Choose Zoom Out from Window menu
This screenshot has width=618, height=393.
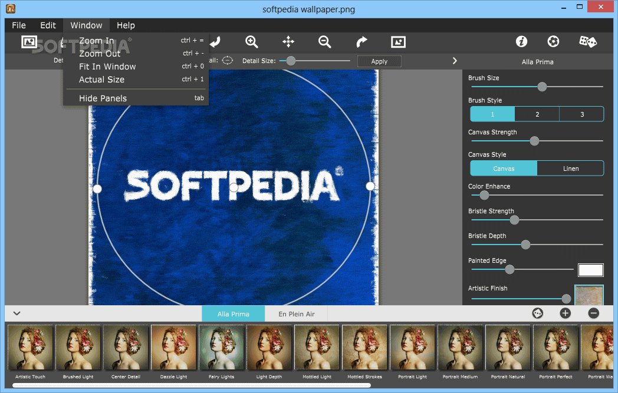point(136,54)
